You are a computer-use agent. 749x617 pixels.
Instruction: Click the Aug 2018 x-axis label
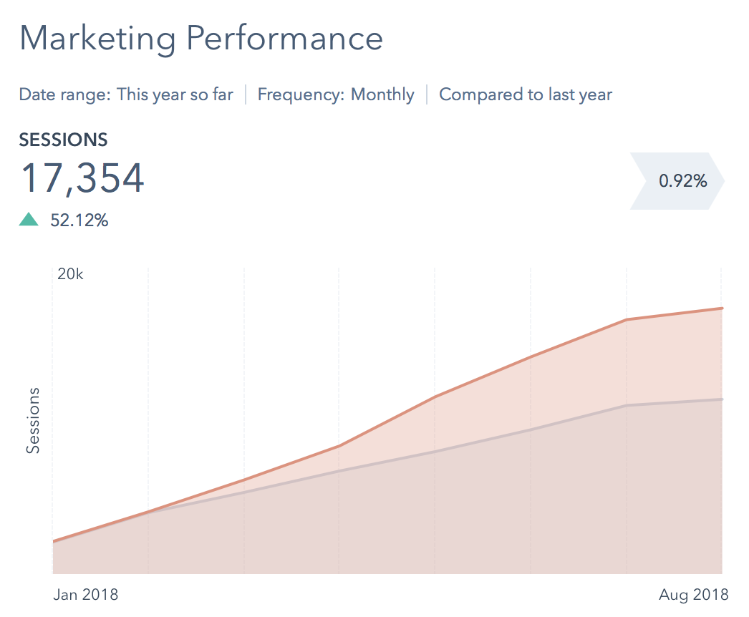click(694, 594)
